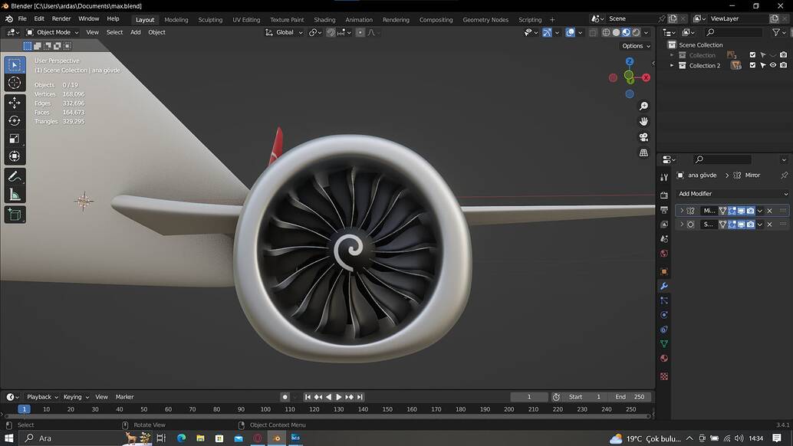Screen dimensions: 793x446
Task: Open the Render menu in the top bar
Action: [x=61, y=18]
